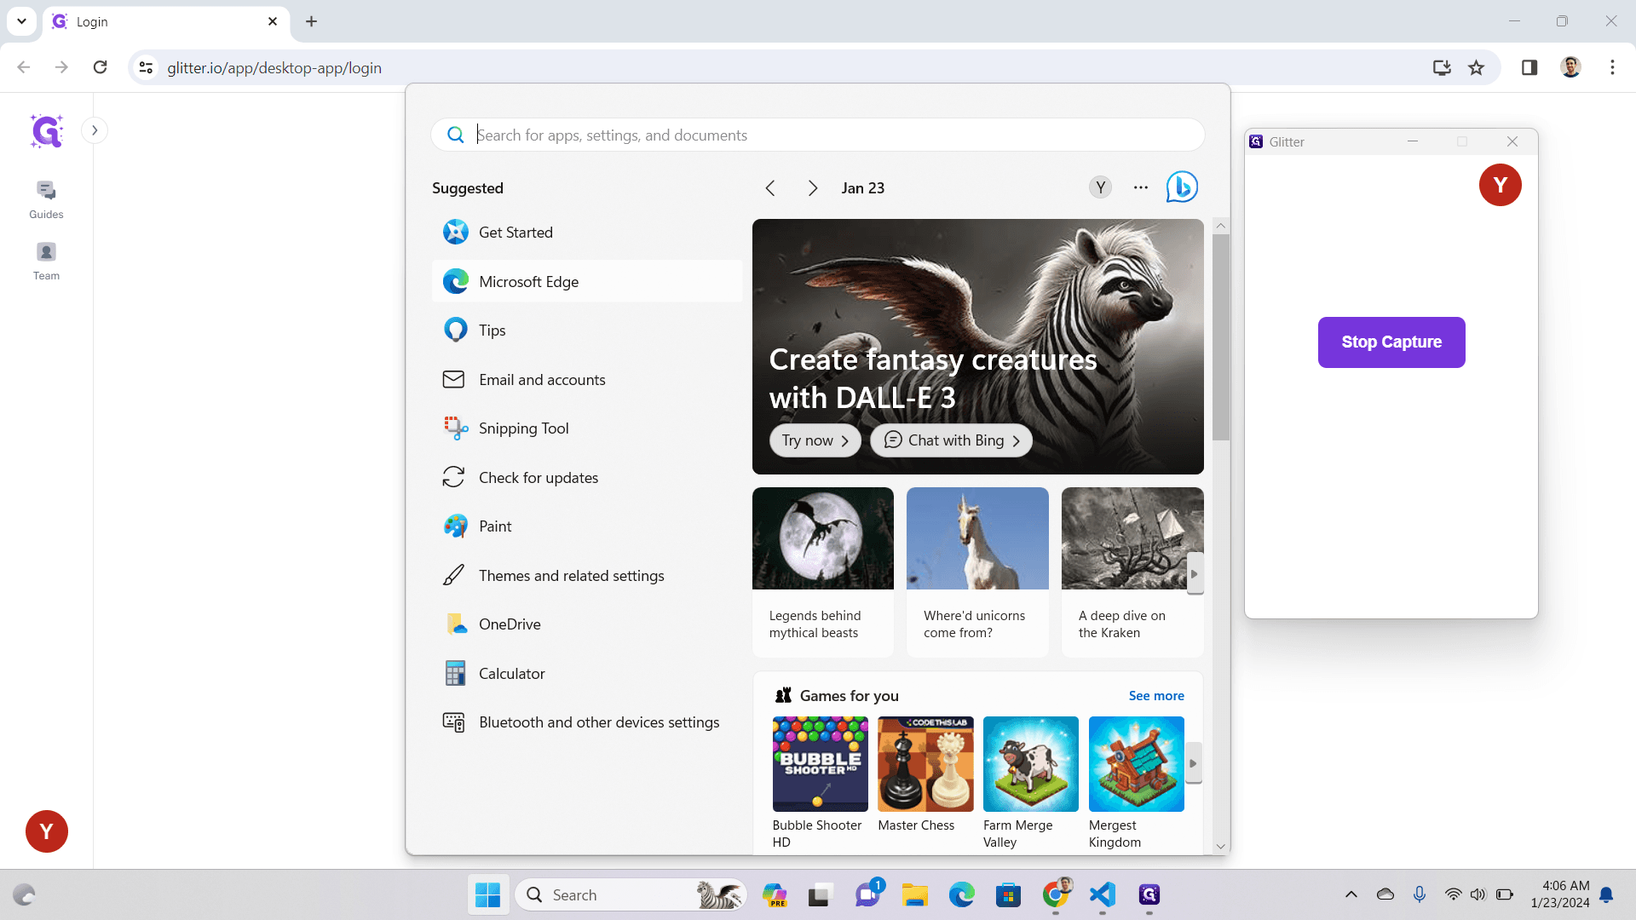View site information icon
Viewport: 1636px width, 920px height.
tap(147, 67)
